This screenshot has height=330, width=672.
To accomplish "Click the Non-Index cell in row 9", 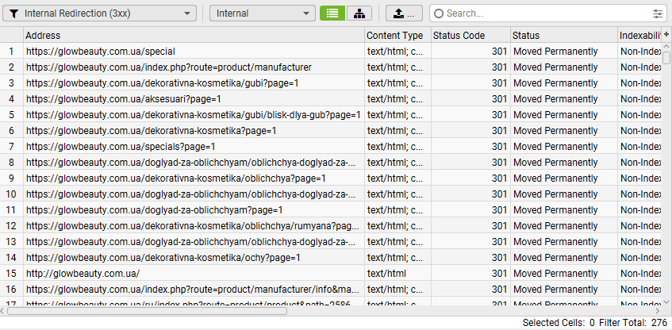I will (x=641, y=178).
